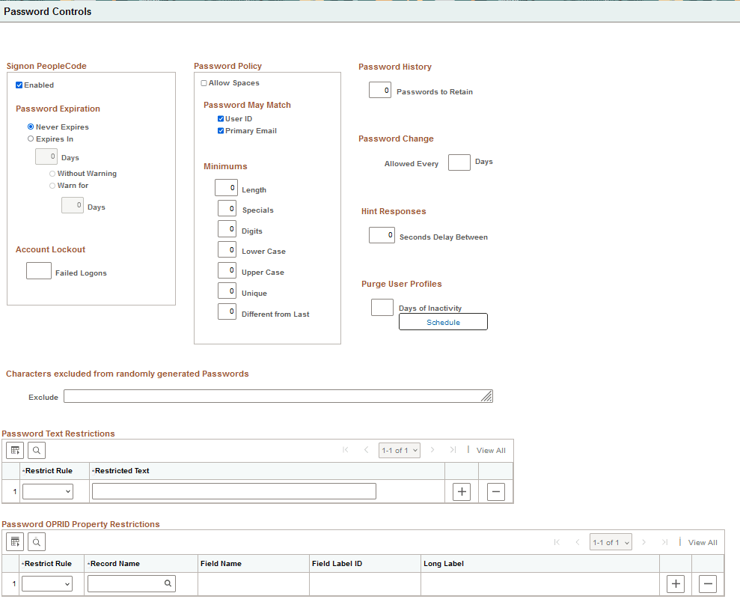
Task: Open the 1-1 of 1 row selector dropdown
Action: click(399, 450)
